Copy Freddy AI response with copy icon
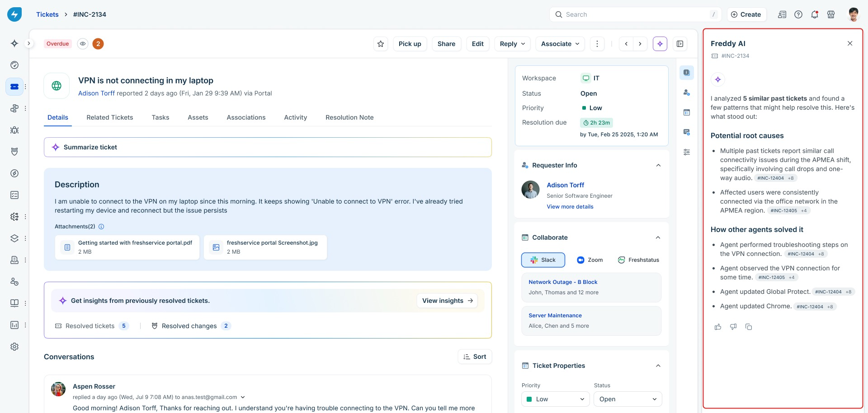 (x=749, y=327)
